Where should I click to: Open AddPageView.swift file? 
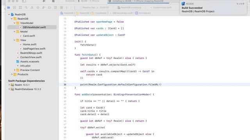click(34, 49)
